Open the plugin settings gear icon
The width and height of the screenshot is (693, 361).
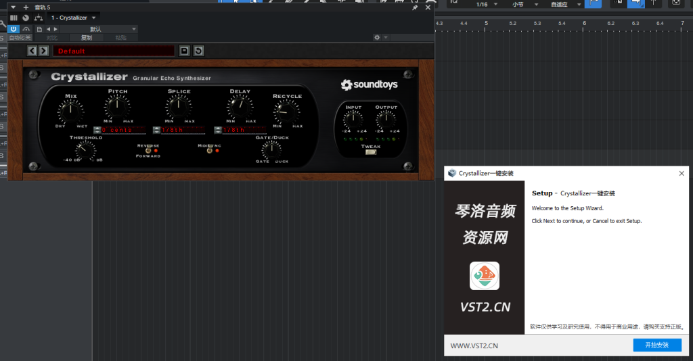pyautogui.click(x=378, y=38)
